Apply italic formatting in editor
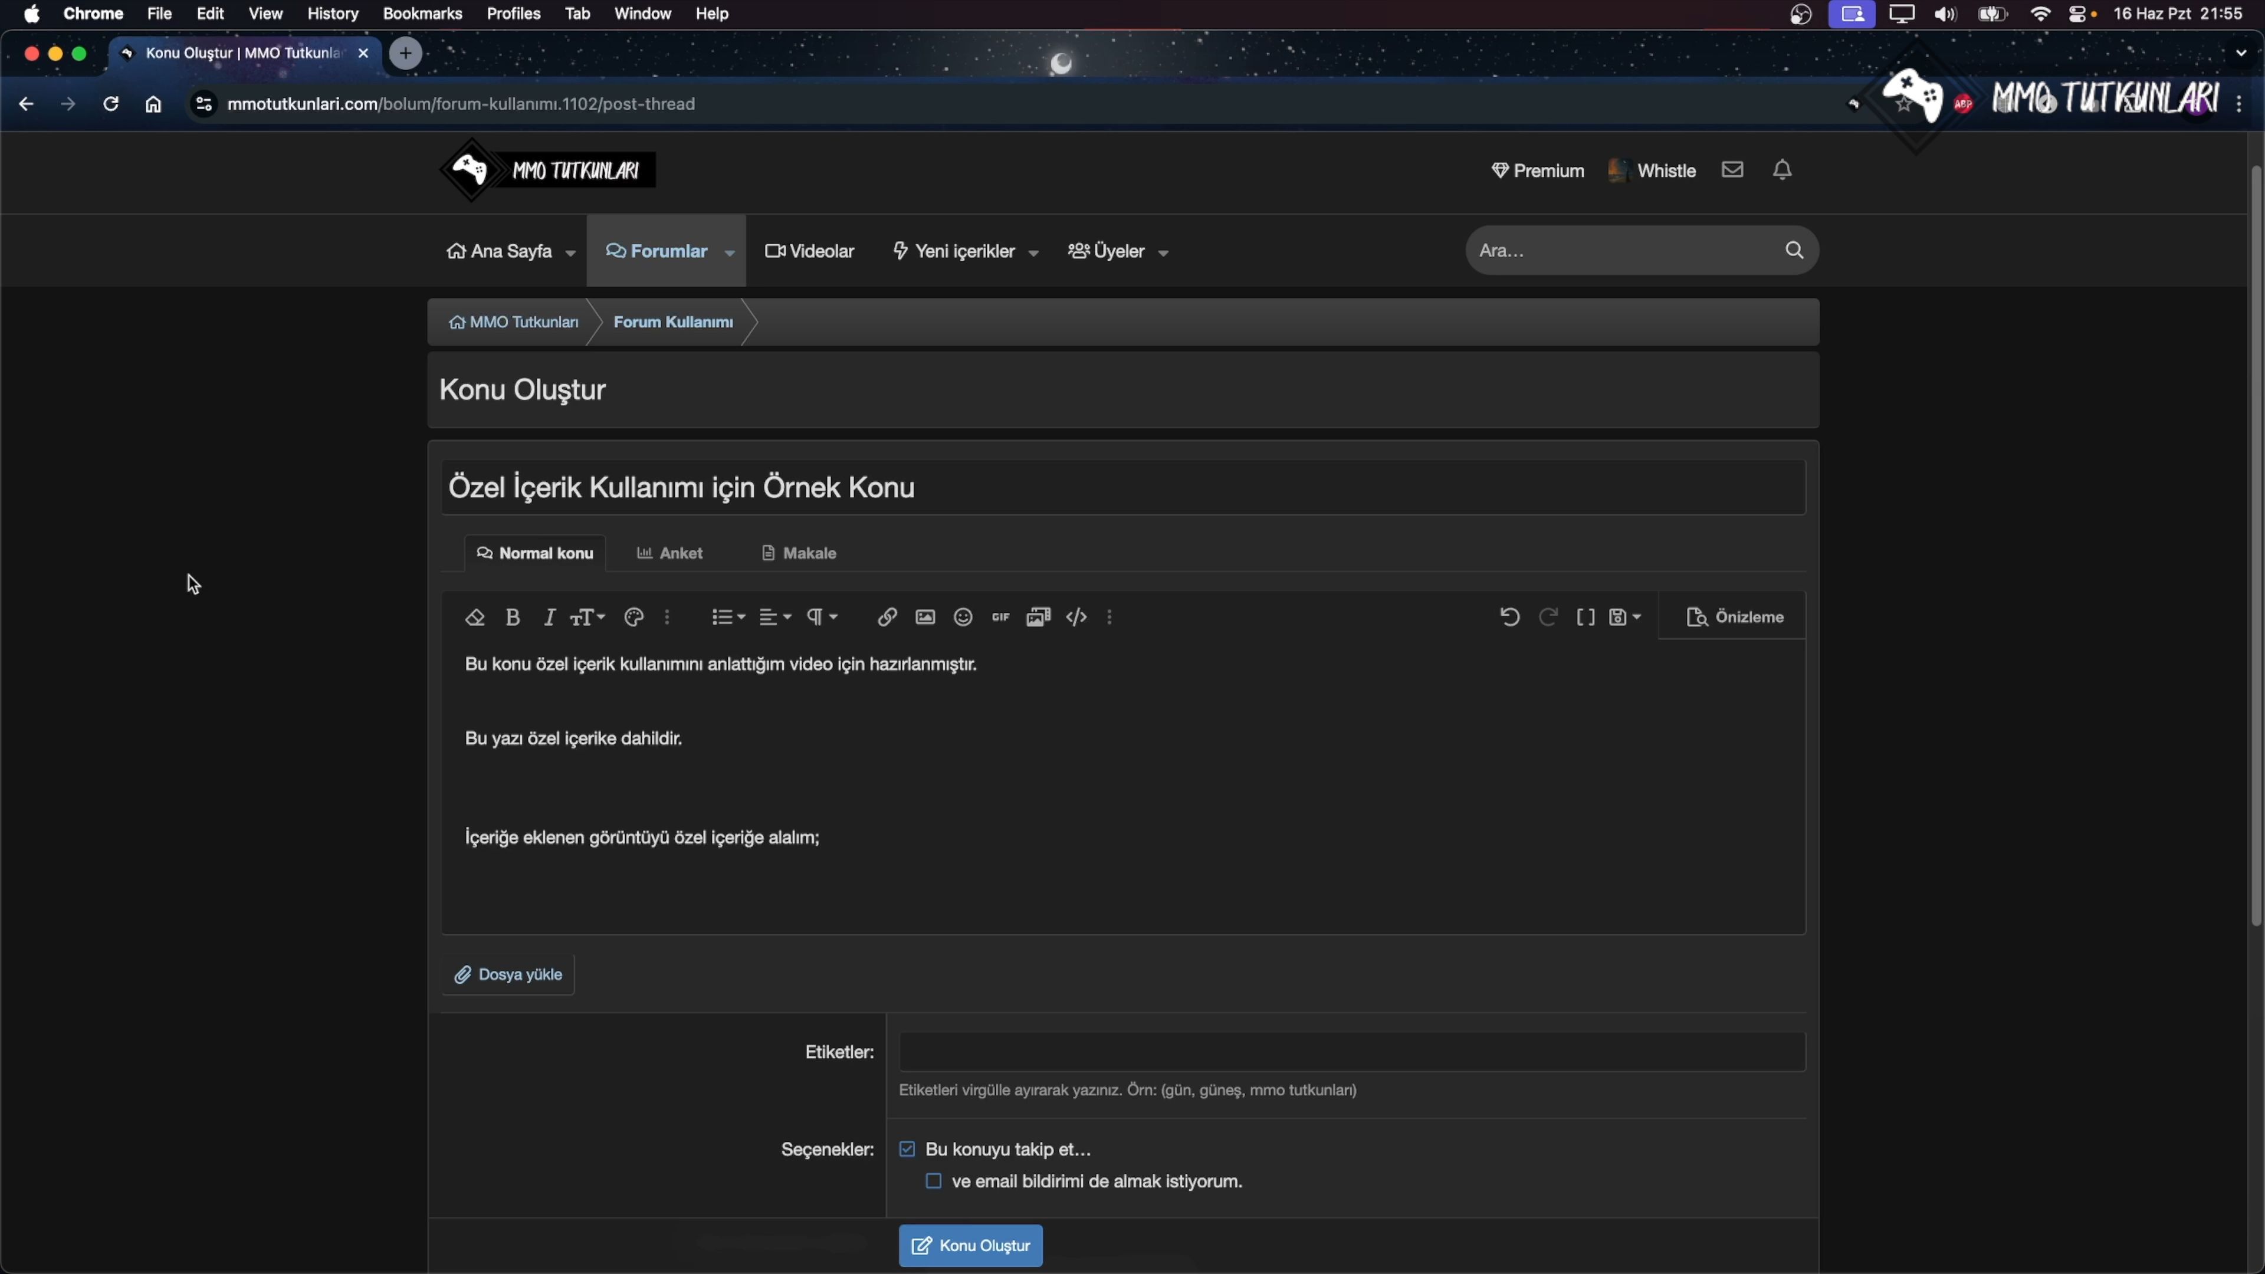 [550, 617]
